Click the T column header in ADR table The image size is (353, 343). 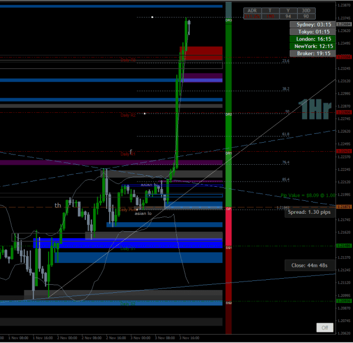click(270, 11)
